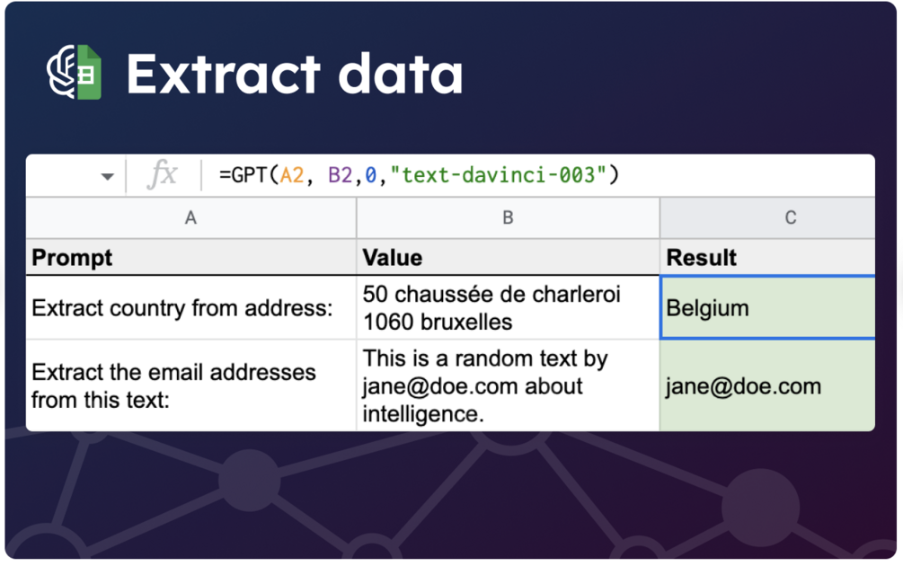The image size is (903, 566).
Task: Select the 'Extract the email addresses' prompt cell
Action: [190, 386]
